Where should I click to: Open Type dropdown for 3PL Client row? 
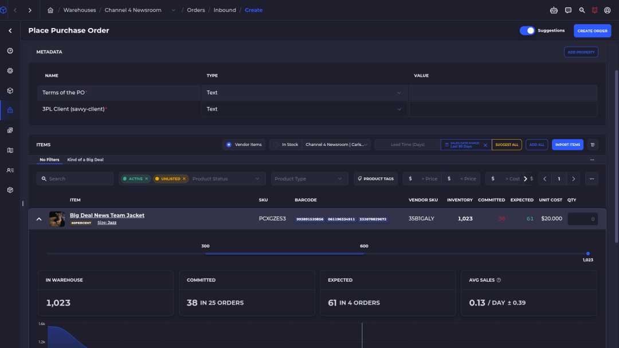(304, 109)
